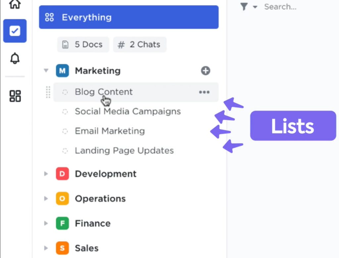Select the Tasks checkmark icon in sidebar
The width and height of the screenshot is (339, 258).
[15, 31]
